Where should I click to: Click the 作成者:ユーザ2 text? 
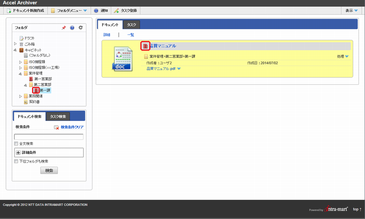[159, 63]
